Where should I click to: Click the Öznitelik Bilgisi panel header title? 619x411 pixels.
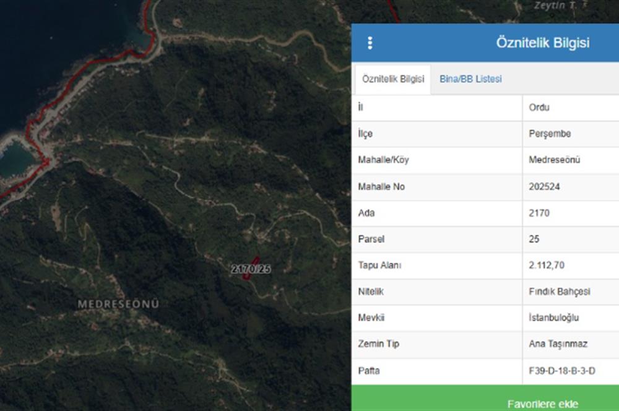542,43
